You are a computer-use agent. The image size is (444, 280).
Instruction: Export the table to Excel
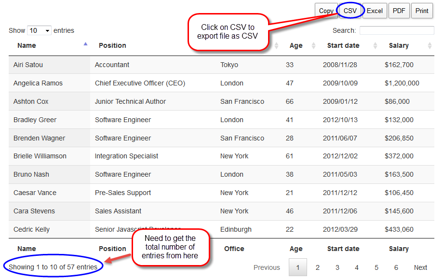coord(375,11)
